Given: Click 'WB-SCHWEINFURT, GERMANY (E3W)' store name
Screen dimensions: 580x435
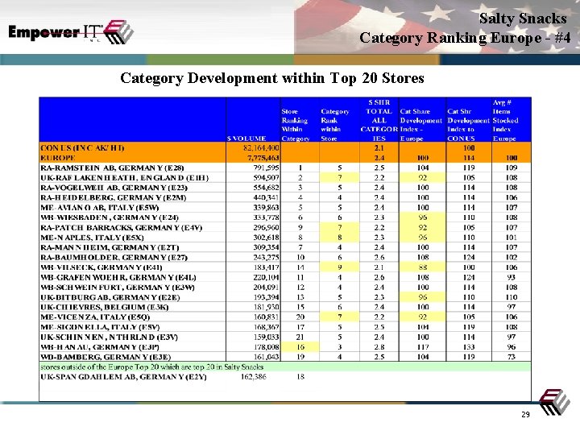Looking at the screenshot, I should (118, 288).
